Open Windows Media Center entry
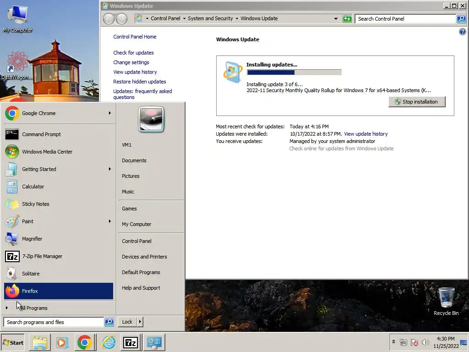Image resolution: width=469 pixels, height=352 pixels. point(59,152)
